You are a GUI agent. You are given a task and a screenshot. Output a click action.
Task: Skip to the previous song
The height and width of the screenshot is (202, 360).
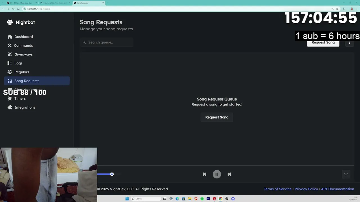[204, 174]
